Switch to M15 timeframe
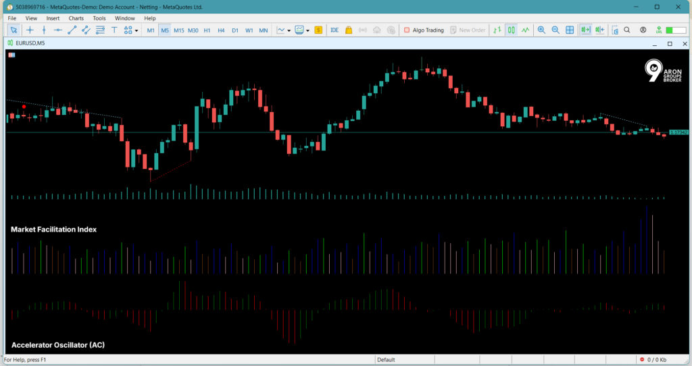This screenshot has width=692, height=366. [178, 30]
